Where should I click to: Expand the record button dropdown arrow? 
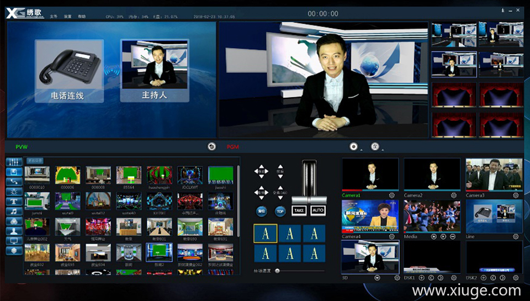[361, 149]
